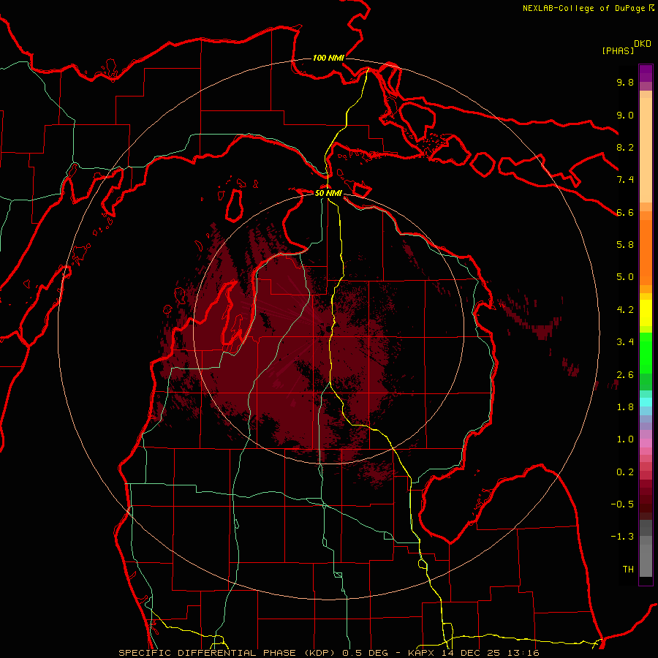Click the 6.6 value on the scale

(625, 212)
